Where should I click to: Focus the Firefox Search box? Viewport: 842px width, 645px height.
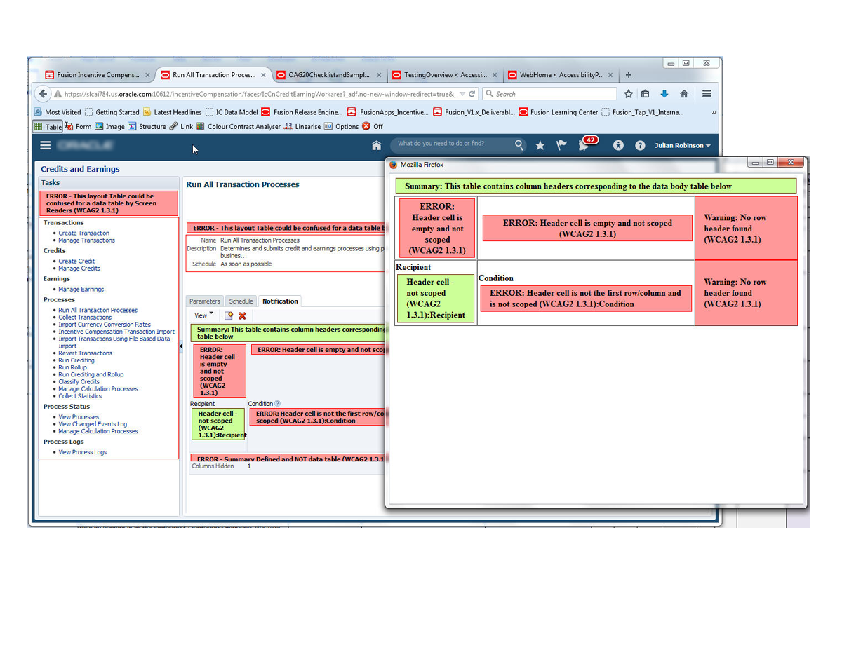tap(549, 94)
